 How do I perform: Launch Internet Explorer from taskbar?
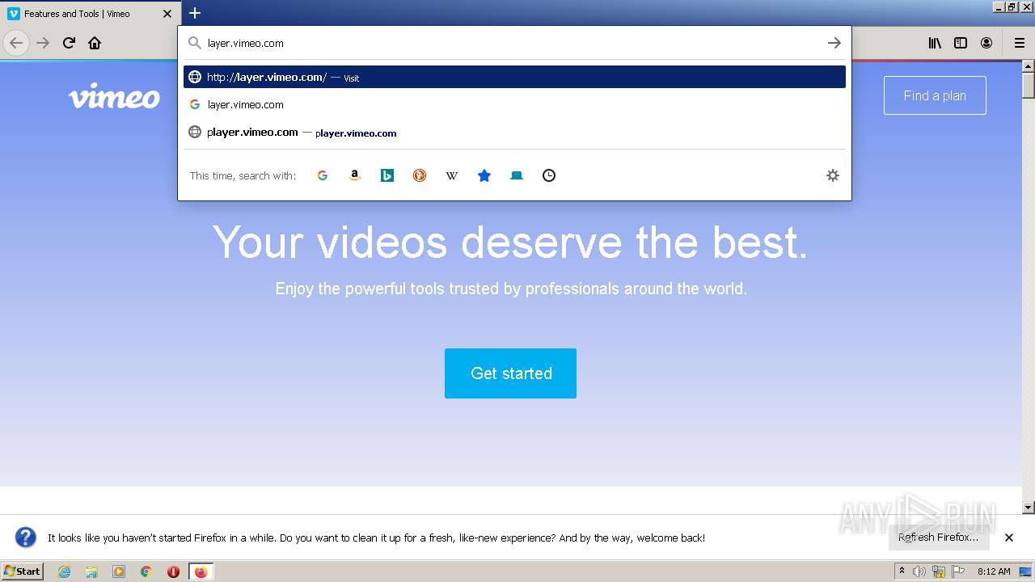coord(65,571)
